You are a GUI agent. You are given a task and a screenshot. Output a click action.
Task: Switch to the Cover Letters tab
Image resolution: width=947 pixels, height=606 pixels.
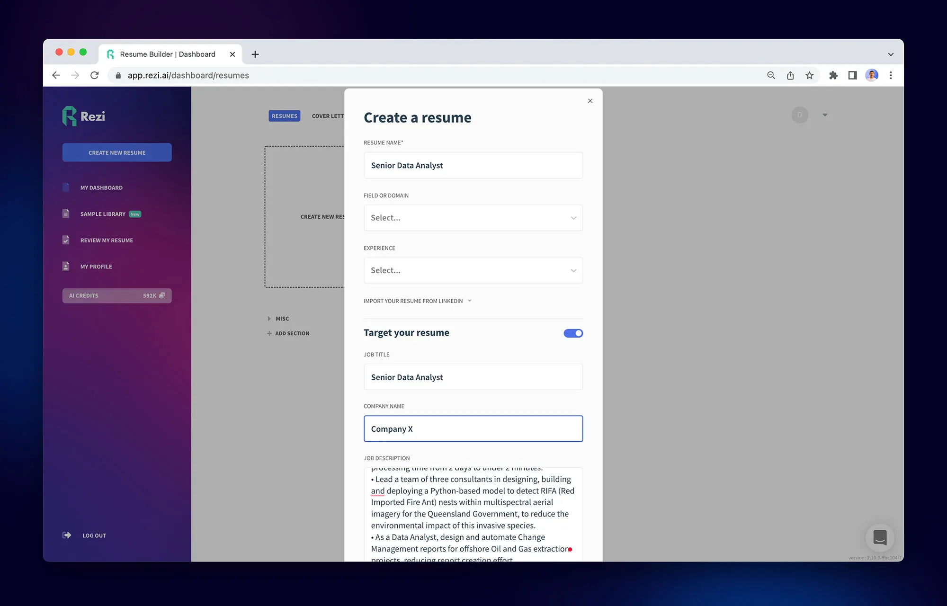pyautogui.click(x=328, y=116)
